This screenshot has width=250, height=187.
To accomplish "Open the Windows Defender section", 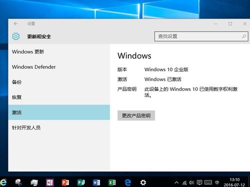I will pos(59,67).
